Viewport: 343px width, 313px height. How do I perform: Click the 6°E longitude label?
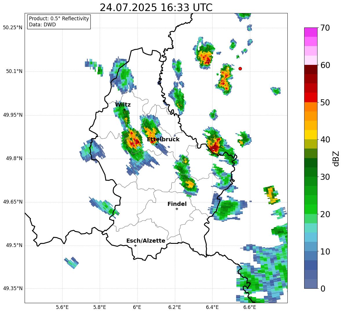point(137,307)
